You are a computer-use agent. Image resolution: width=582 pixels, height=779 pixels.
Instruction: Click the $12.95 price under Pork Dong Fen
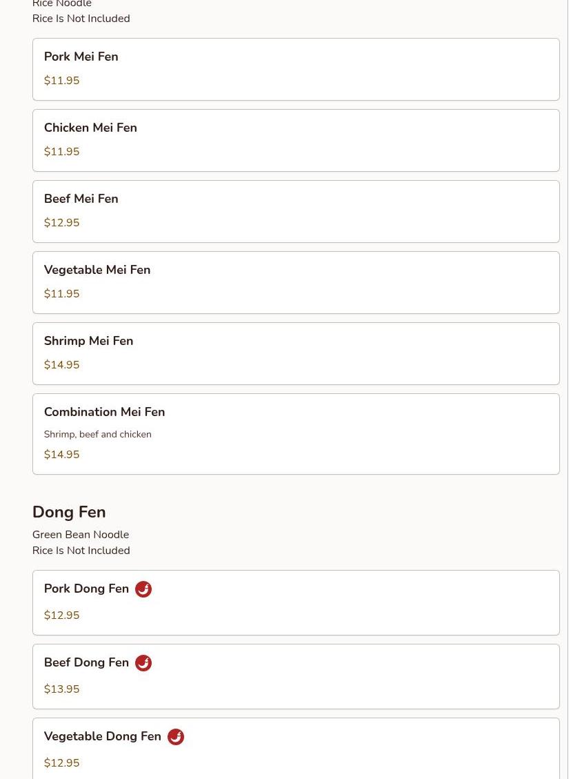(x=61, y=615)
